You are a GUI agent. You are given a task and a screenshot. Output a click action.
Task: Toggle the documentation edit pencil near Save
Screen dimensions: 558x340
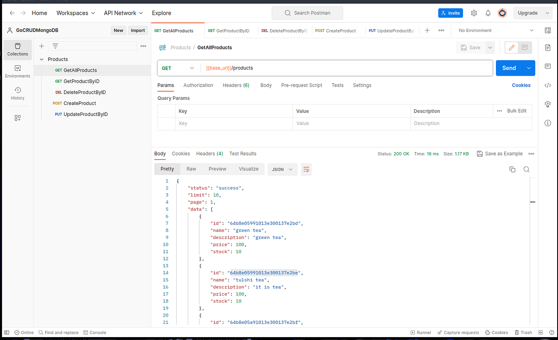[x=511, y=47]
